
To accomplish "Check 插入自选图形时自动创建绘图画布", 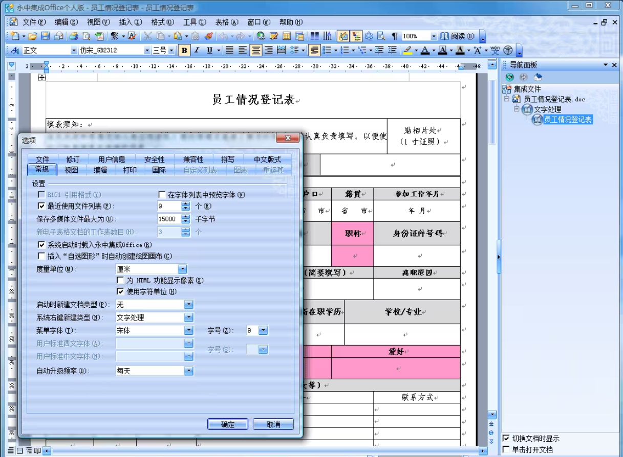I will coord(41,256).
